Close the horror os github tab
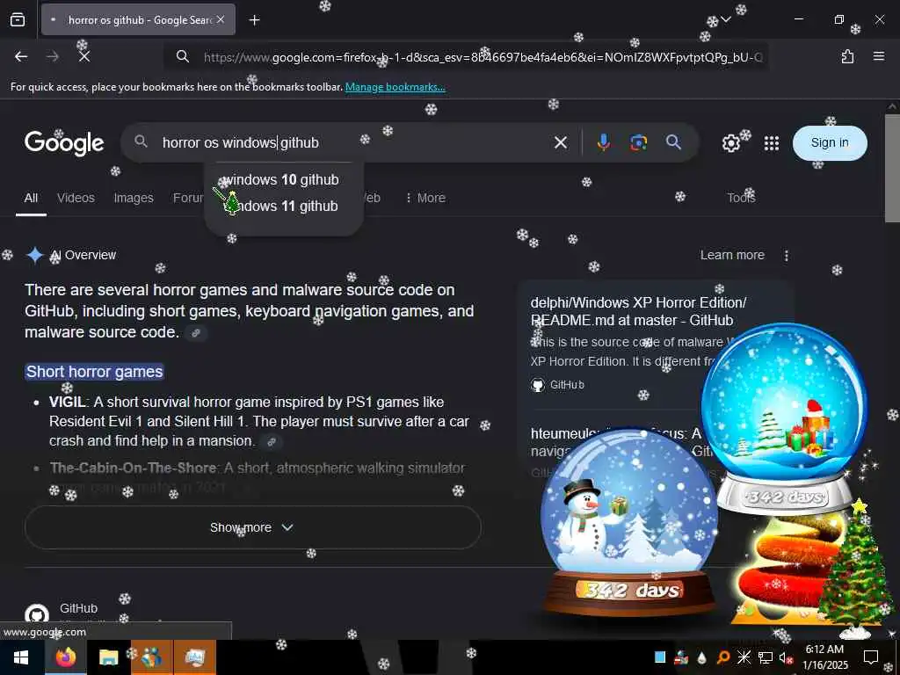This screenshot has height=675, width=900. (x=221, y=20)
